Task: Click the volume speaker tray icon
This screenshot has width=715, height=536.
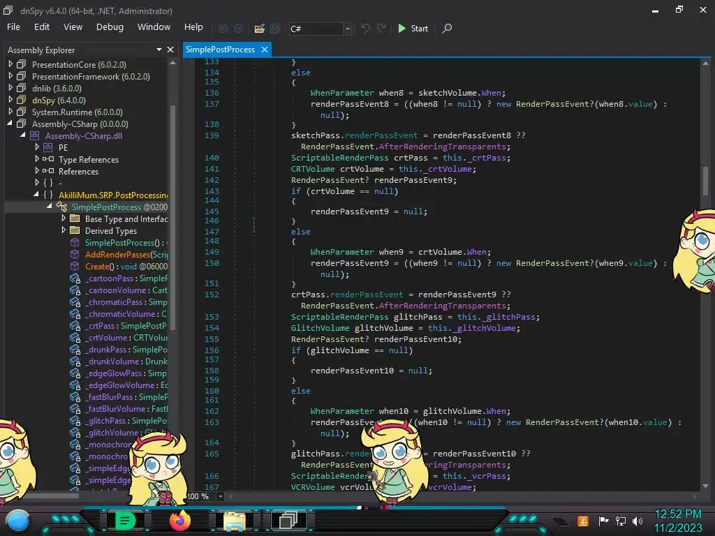Action: point(637,521)
